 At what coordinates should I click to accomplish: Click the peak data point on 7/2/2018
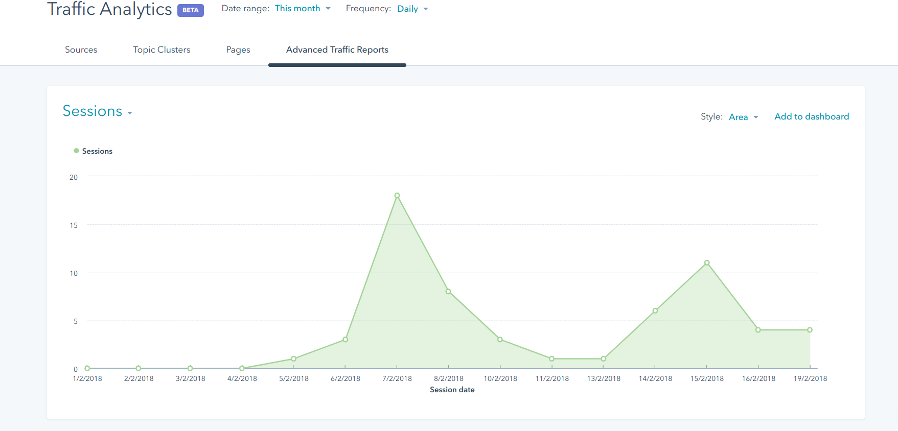(397, 196)
